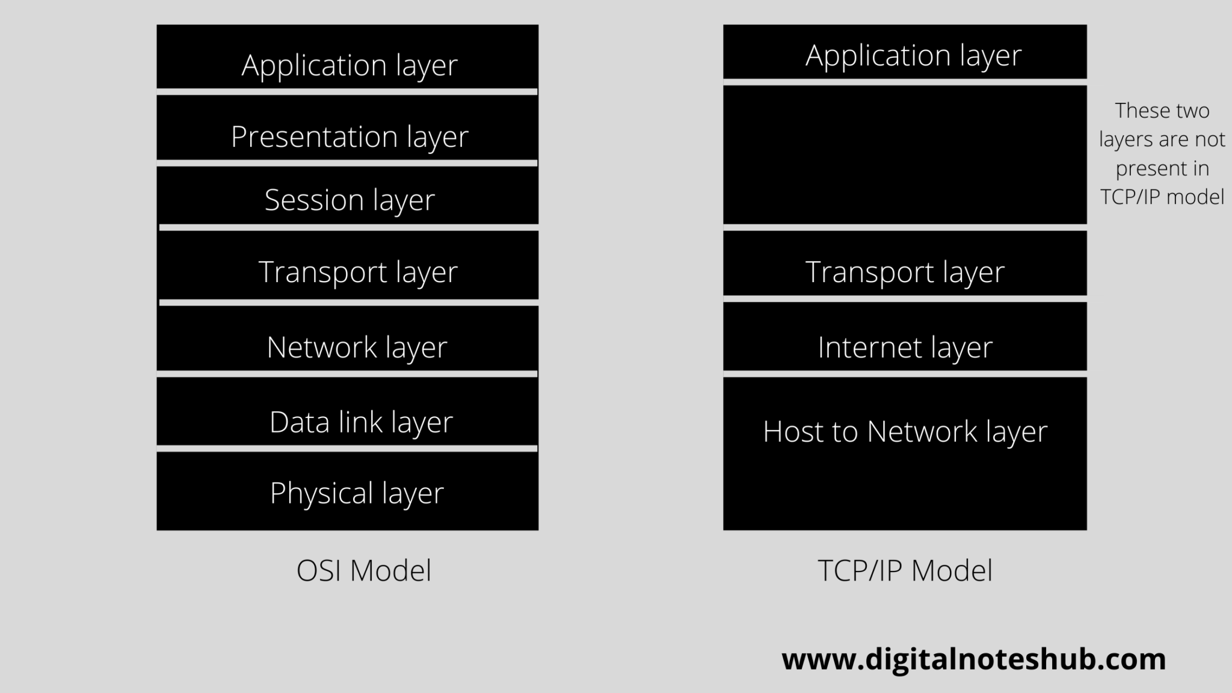Screen dimensions: 1232x693
Task: Select the Transport layer in TCP/IP Model
Action: [x=905, y=271]
